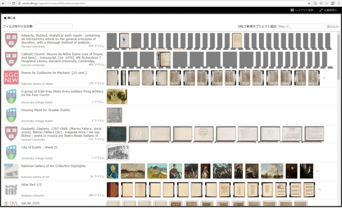The width and height of the screenshot is (342, 208).
Task: Open Poems by Guillaume de Machaut
Action: pyautogui.click(x=54, y=73)
